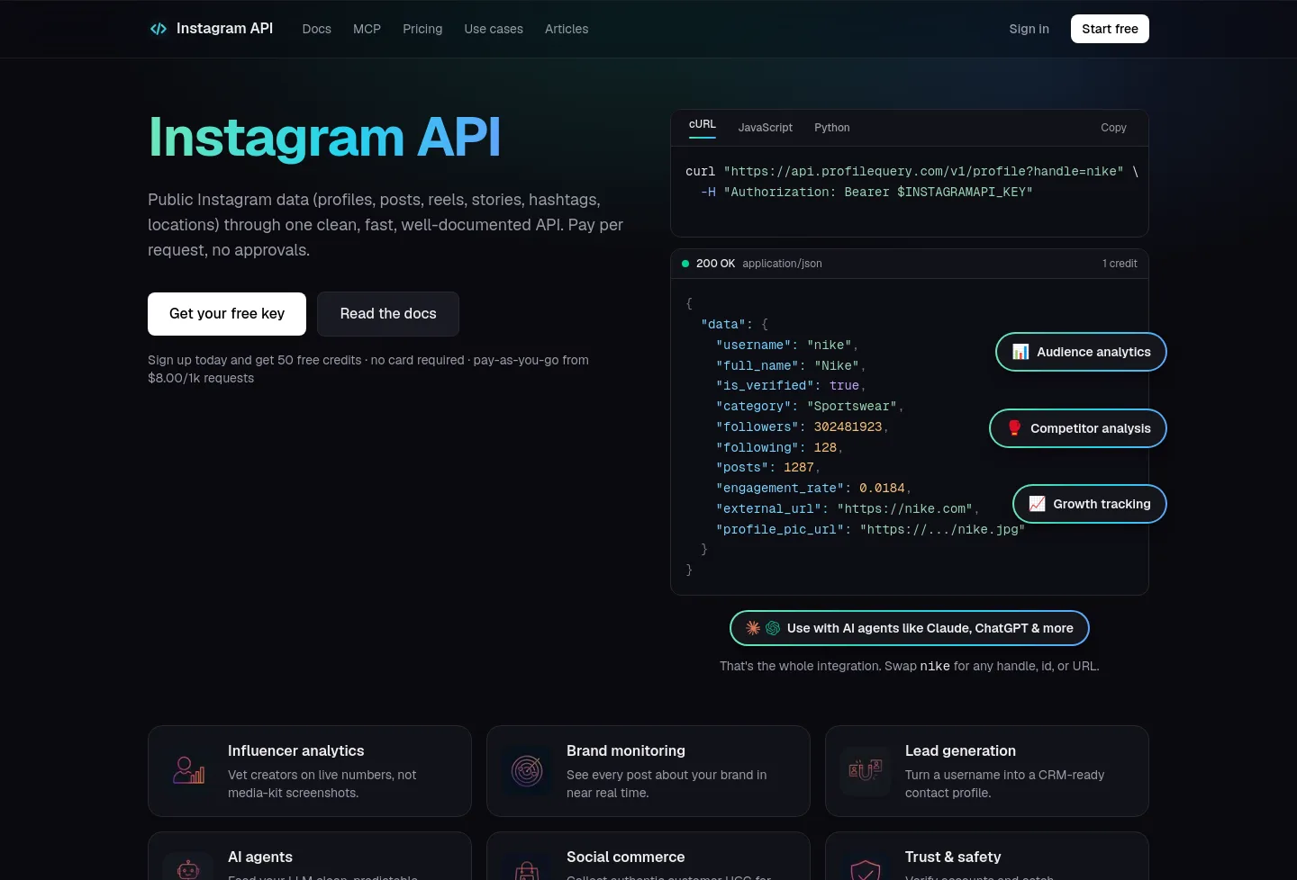Click the Instagram API code-bracket logo icon
This screenshot has width=1297, height=880.
pos(159,29)
